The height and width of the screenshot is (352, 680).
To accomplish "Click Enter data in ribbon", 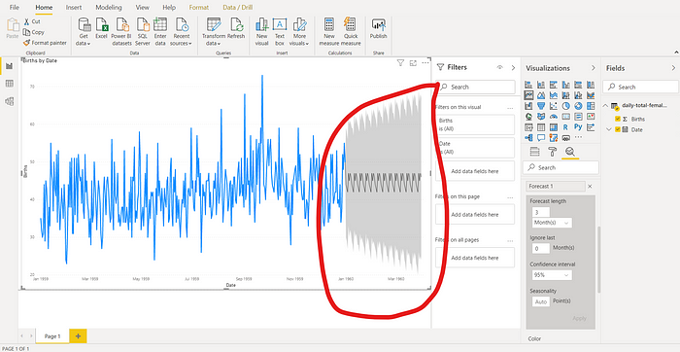I will 160,32.
